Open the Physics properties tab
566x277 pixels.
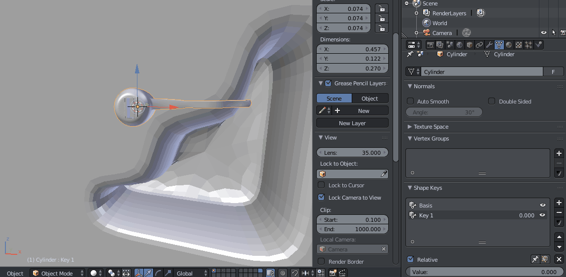click(x=538, y=45)
